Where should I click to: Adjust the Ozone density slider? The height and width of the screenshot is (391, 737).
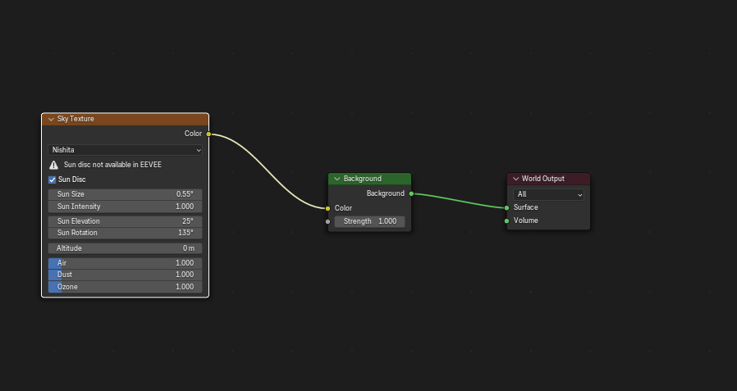[125, 287]
